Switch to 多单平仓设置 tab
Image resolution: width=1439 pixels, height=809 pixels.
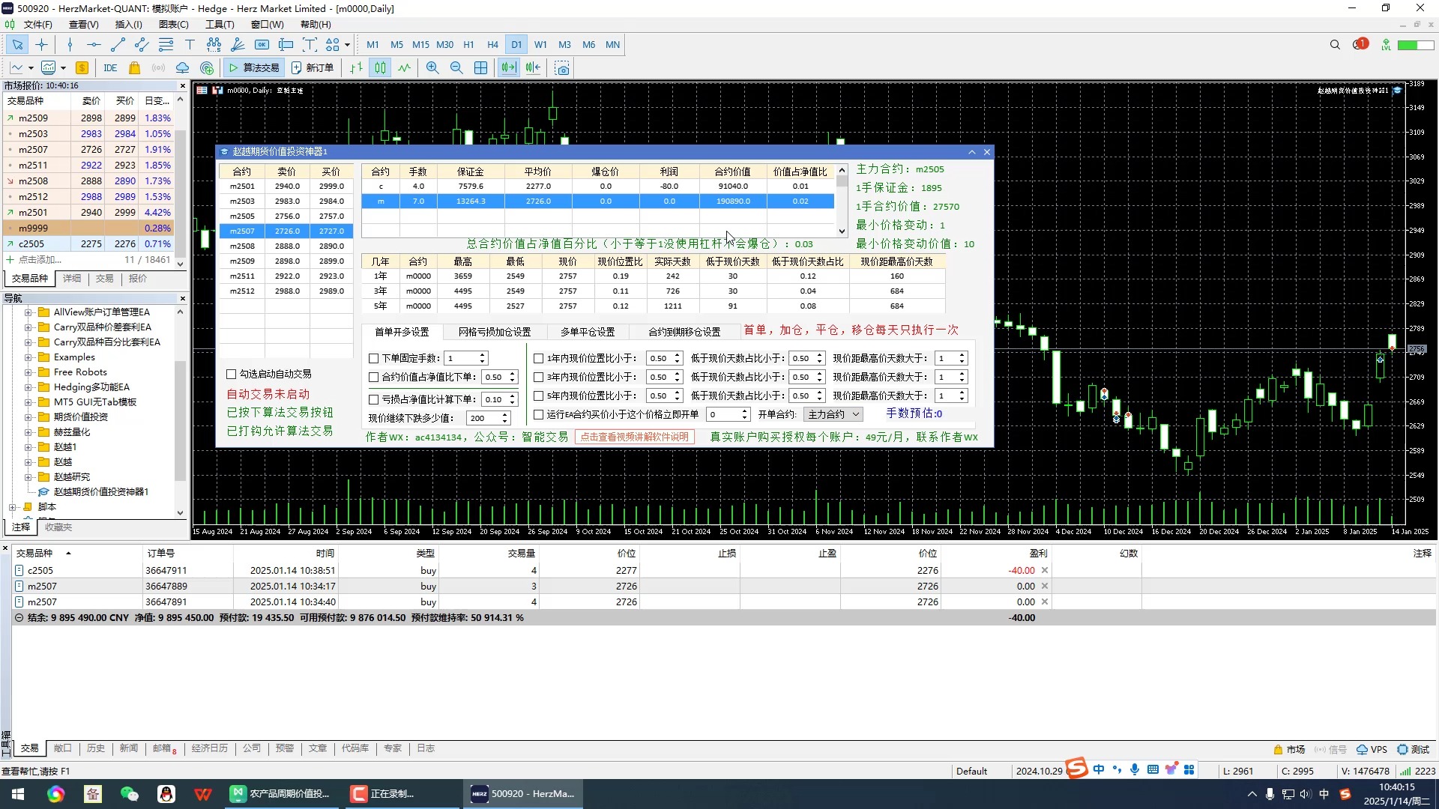click(588, 332)
